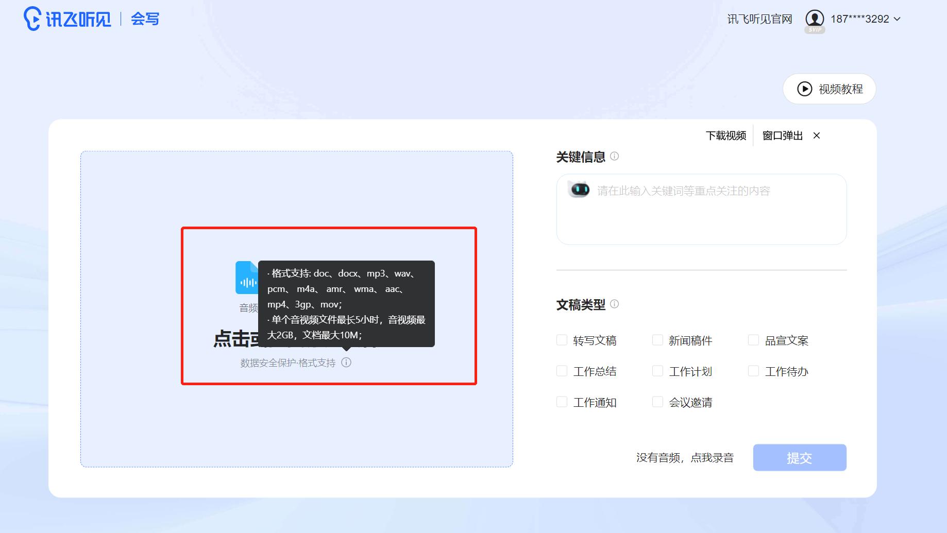Enable the 转写文稿 checkbox

click(x=561, y=339)
